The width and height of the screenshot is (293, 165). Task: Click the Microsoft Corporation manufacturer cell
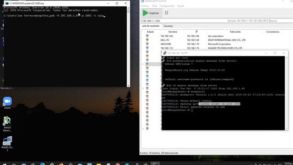(219, 44)
